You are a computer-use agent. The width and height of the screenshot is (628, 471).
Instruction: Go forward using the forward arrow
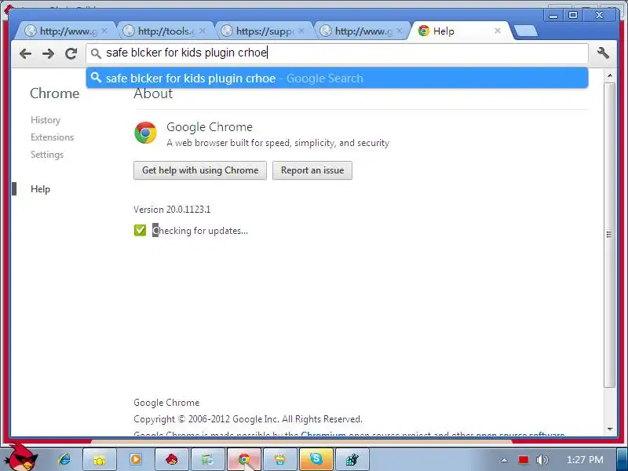tap(48, 53)
